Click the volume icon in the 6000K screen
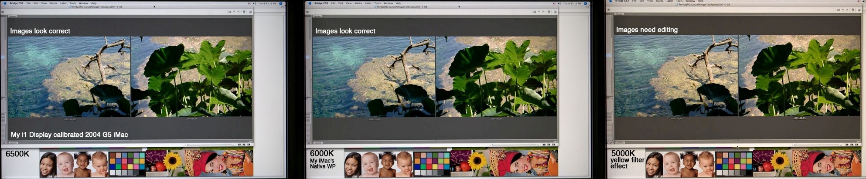 pos(559,3)
